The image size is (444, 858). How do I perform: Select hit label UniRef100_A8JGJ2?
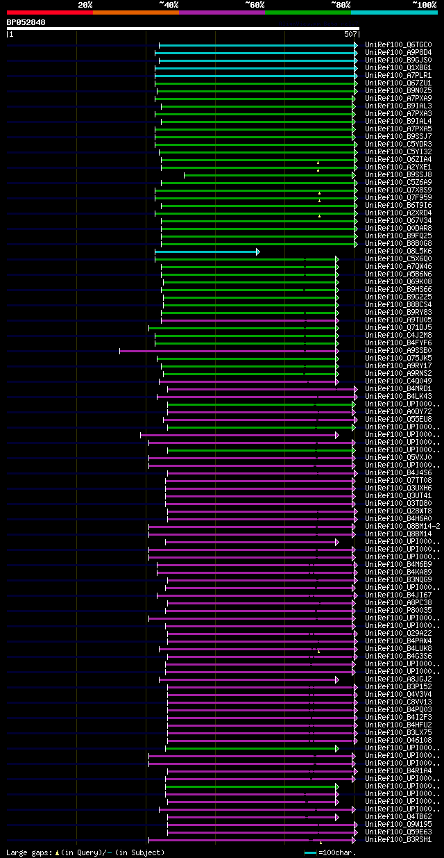pyautogui.click(x=398, y=679)
